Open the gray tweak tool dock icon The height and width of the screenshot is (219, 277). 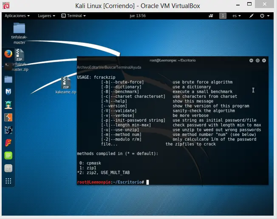coord(8,168)
